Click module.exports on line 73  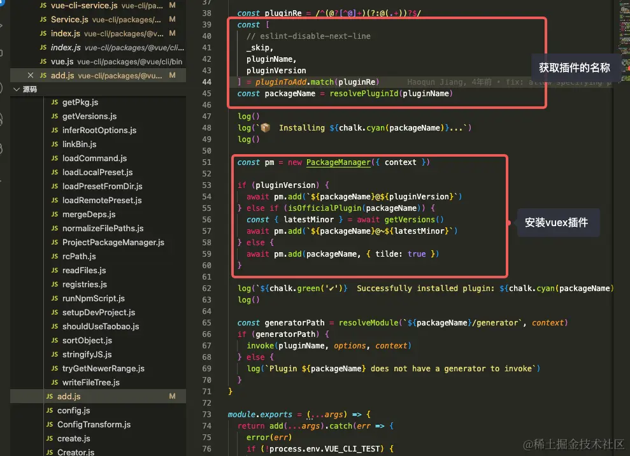(260, 415)
